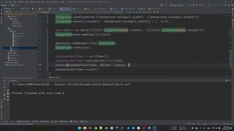Open the File menu
Viewport: 234px width, 131px height.
tap(7, 2)
